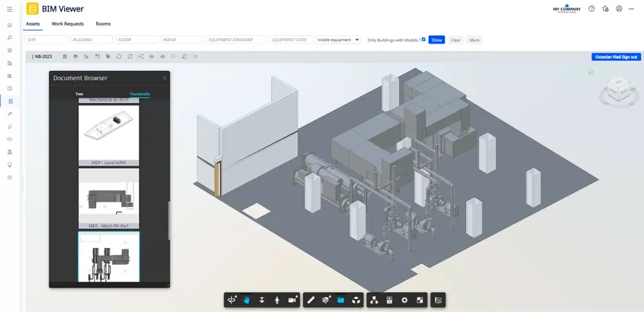Click the EQUIPMENT CODE field
Screen dimensions: 644x312
(291, 40)
